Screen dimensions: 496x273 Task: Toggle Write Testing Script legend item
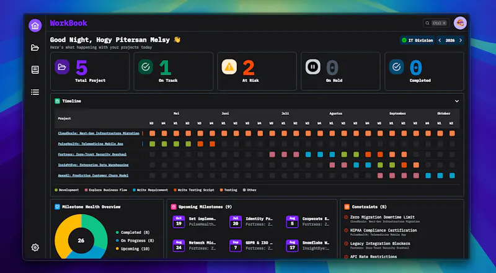194,190
